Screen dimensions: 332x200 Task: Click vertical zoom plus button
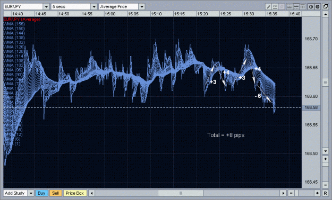[326, 159]
